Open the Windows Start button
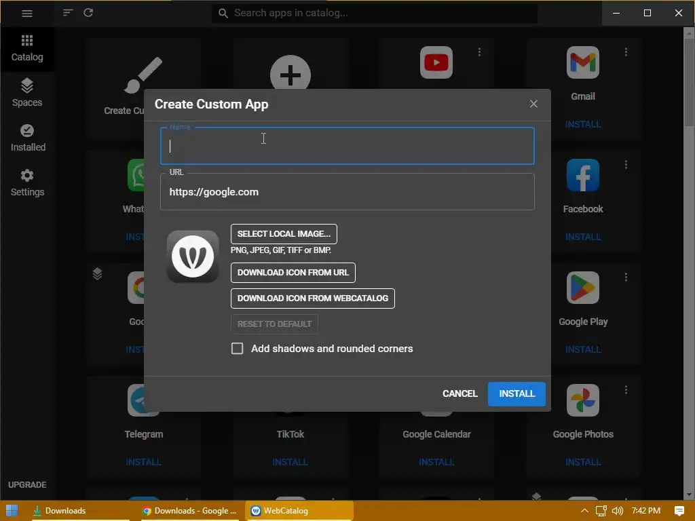The width and height of the screenshot is (695, 521). 12,510
